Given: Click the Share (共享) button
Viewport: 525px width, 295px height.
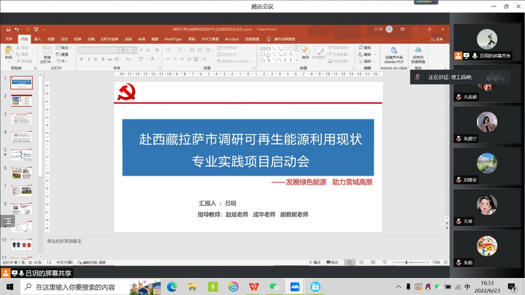Looking at the screenshot, I should (x=437, y=39).
